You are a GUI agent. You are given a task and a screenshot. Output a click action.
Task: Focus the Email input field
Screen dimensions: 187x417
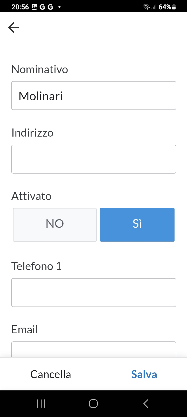[94, 349]
